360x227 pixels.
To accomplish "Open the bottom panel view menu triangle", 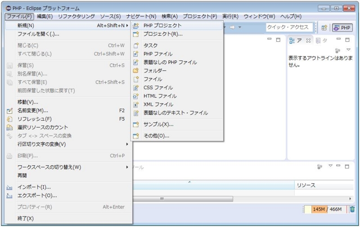I will [330, 166].
